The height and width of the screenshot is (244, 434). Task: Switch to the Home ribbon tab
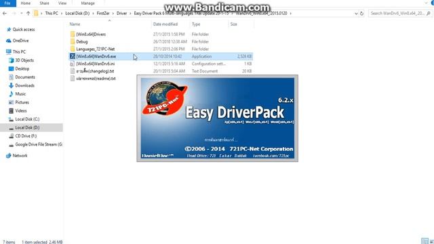[x=26, y=3]
